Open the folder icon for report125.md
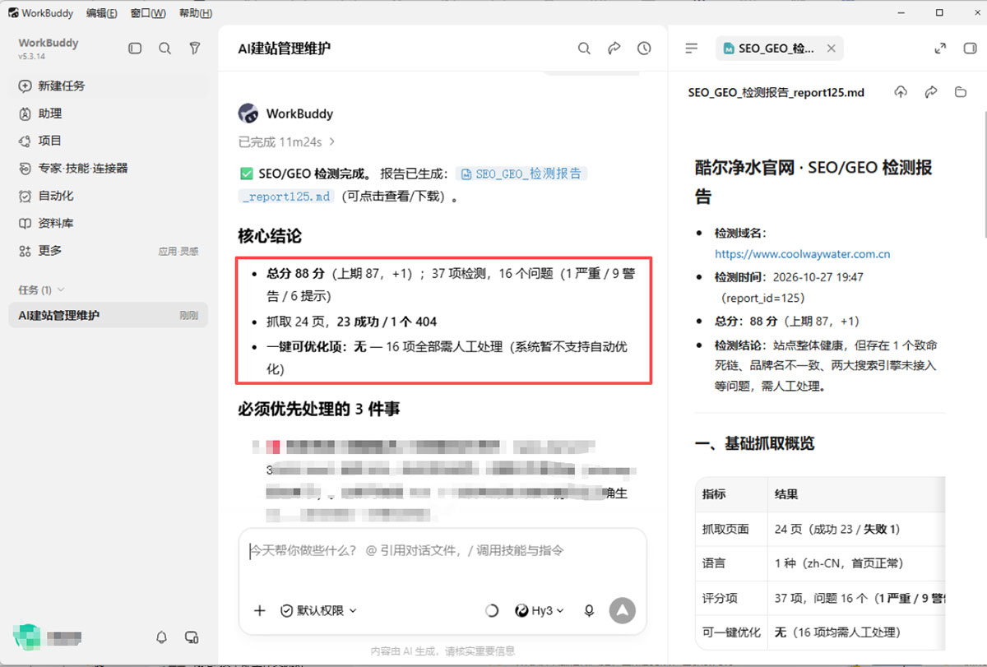This screenshot has width=987, height=667. point(960,92)
